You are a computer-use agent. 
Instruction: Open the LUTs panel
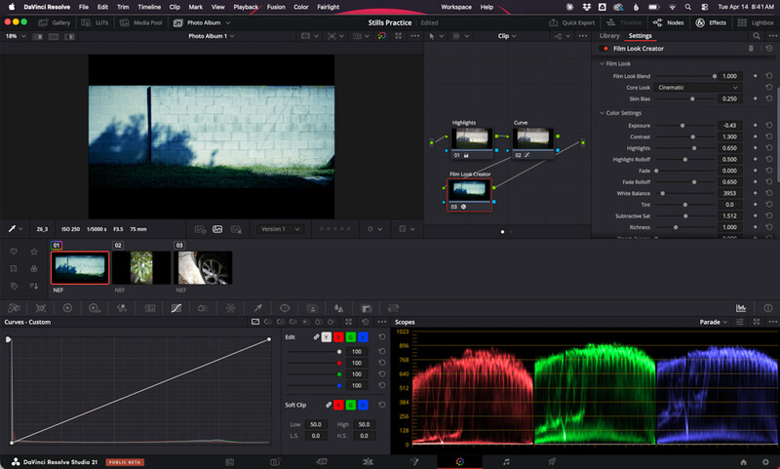tap(95, 22)
